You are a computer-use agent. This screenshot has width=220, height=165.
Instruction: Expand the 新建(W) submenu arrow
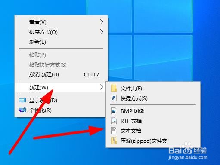tap(102, 87)
